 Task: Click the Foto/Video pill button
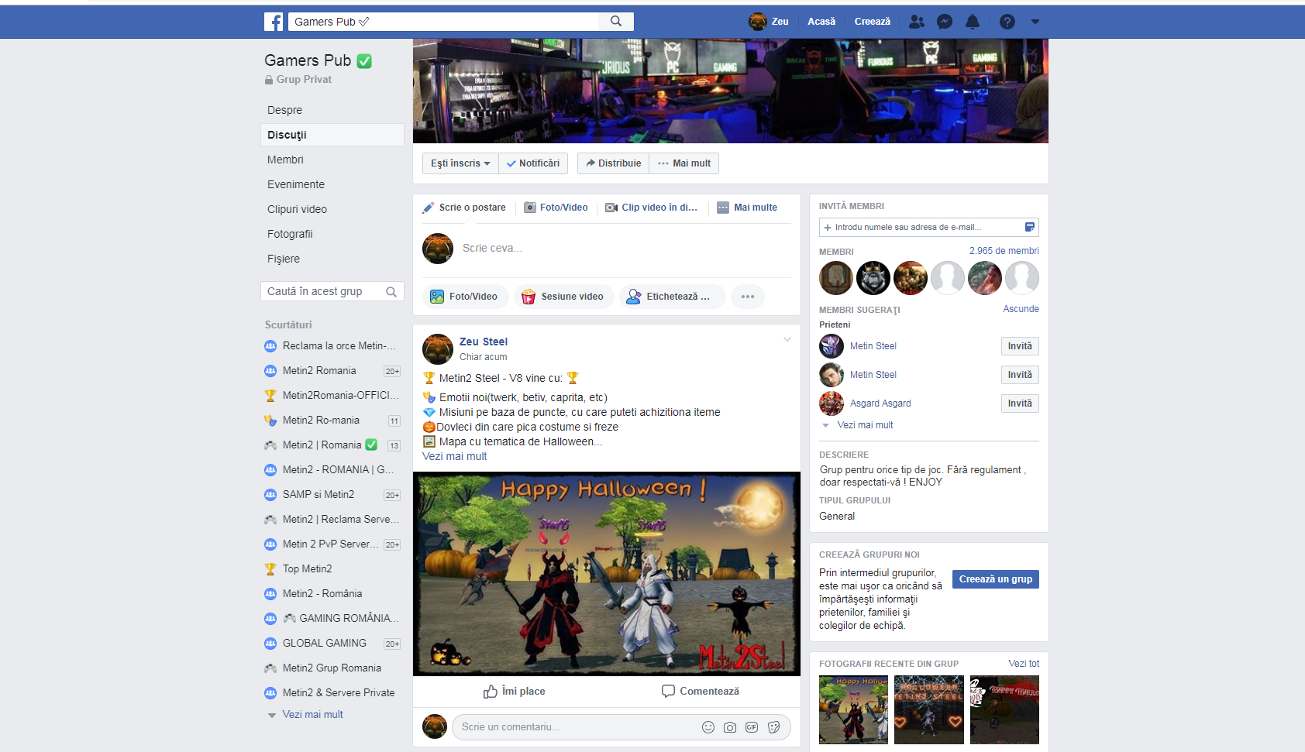[465, 297]
